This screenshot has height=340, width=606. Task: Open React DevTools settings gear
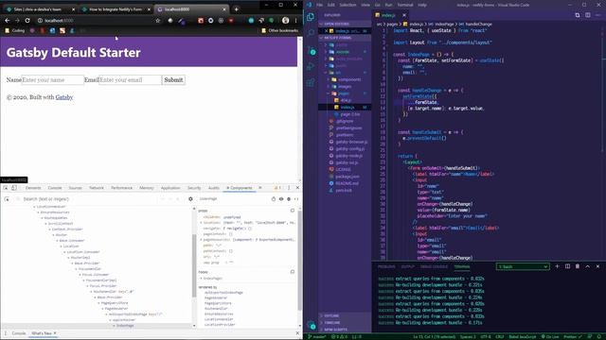click(190, 199)
